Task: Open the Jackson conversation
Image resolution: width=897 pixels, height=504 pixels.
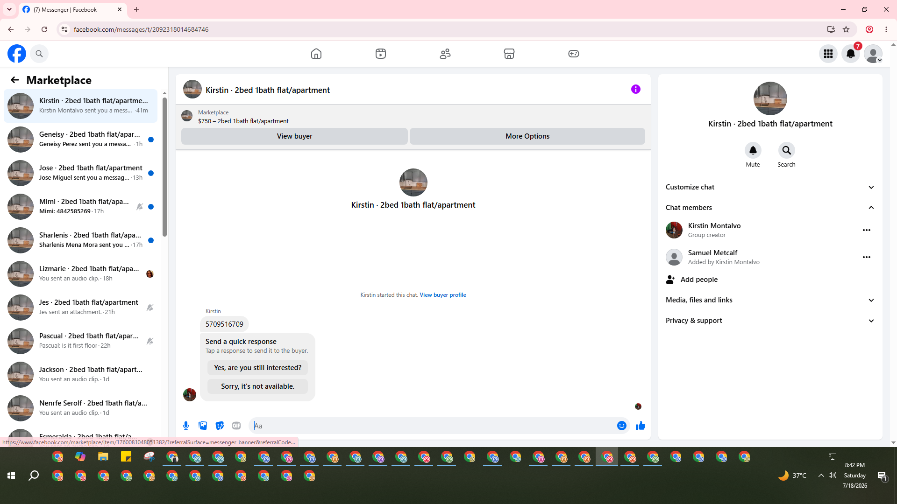Action: click(x=80, y=375)
